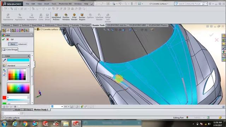Switch to Evaluate tab
226x127 pixels.
(x=75, y=25)
